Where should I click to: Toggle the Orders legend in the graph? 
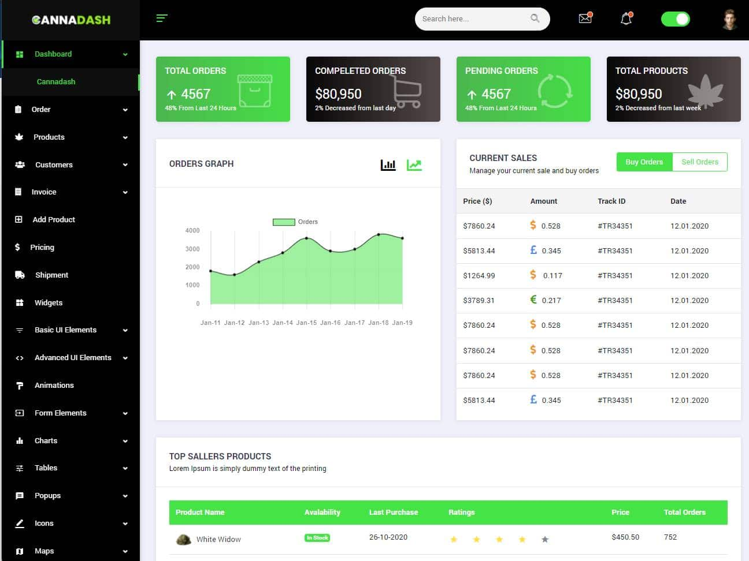point(295,222)
